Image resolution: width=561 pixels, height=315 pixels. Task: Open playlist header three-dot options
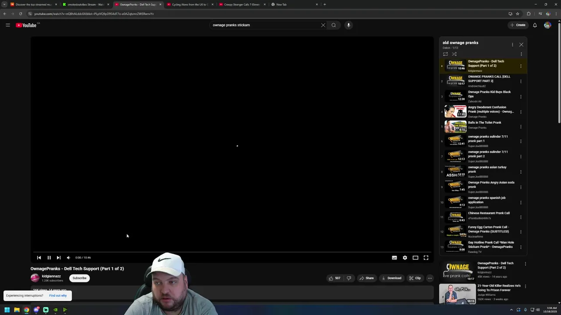(512, 45)
